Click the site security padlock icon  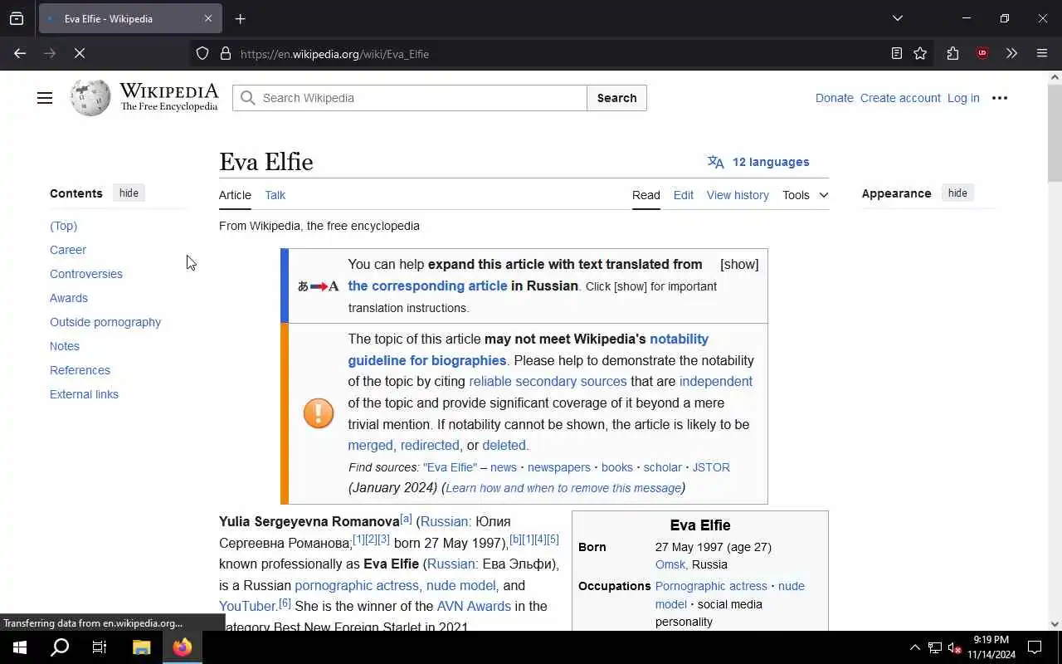[x=226, y=54]
